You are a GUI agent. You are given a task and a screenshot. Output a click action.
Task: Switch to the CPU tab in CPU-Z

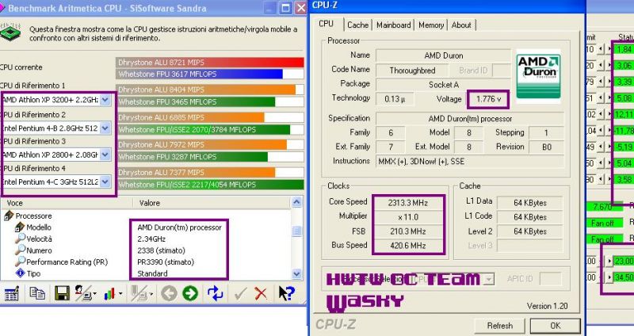tap(326, 24)
